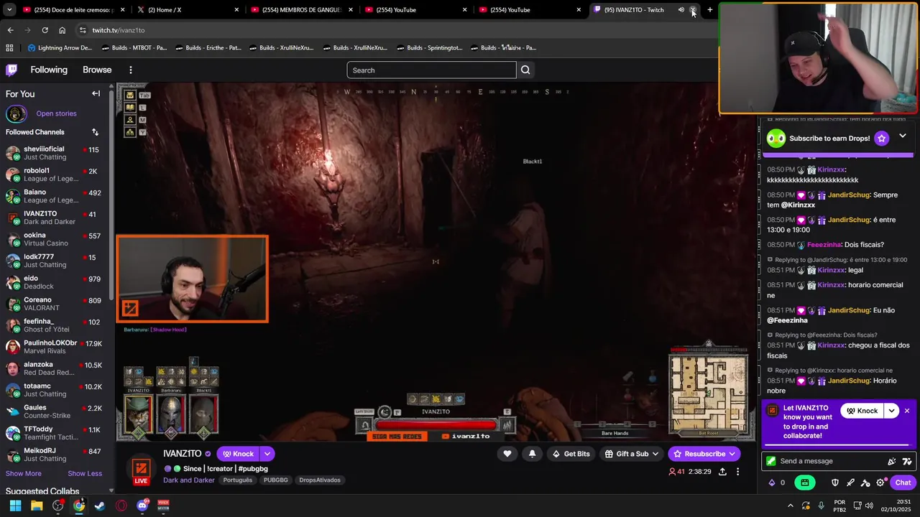Viewport: 920px width, 517px height.
Task: Click the Get Bits button
Action: click(x=571, y=454)
